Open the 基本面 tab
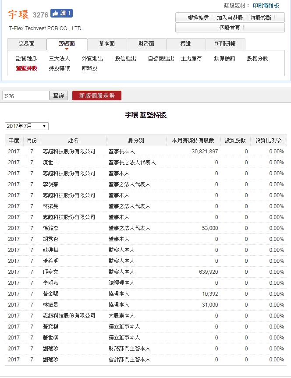 (x=107, y=44)
